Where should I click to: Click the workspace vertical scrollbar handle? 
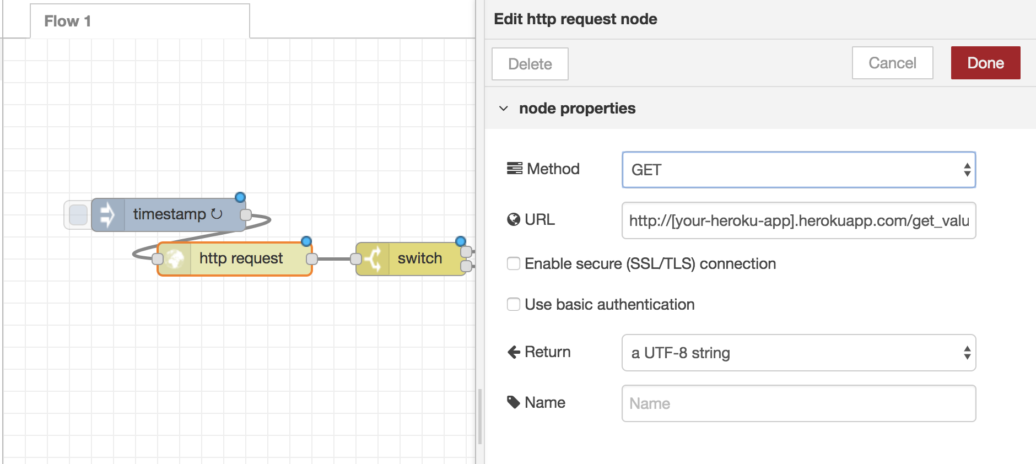pos(480,416)
